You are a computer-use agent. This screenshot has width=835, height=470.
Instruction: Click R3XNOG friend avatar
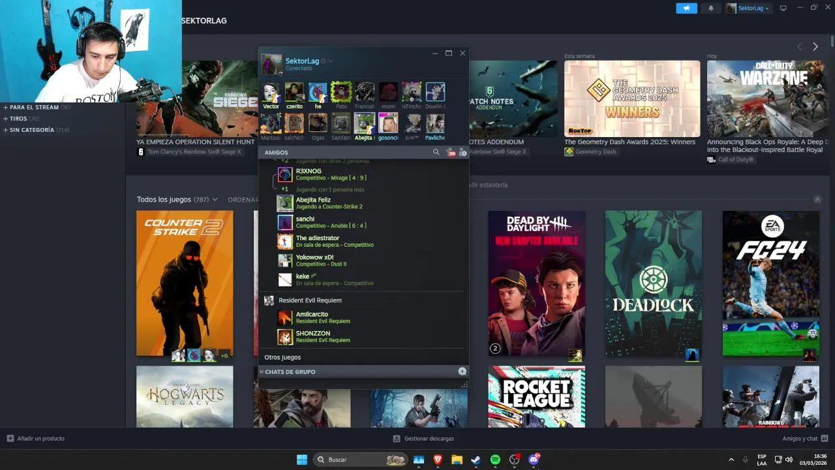285,174
